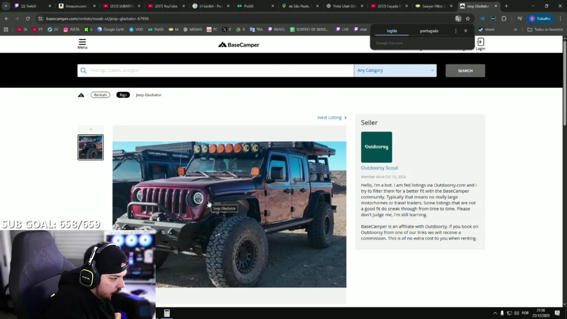Open the INSTA bookmark
The height and width of the screenshot is (319, 567).
click(x=71, y=30)
